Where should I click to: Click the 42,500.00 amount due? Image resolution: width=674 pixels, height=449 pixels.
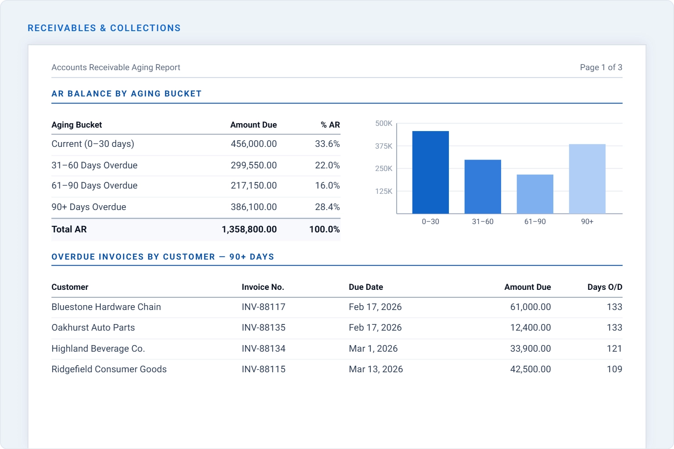point(531,369)
